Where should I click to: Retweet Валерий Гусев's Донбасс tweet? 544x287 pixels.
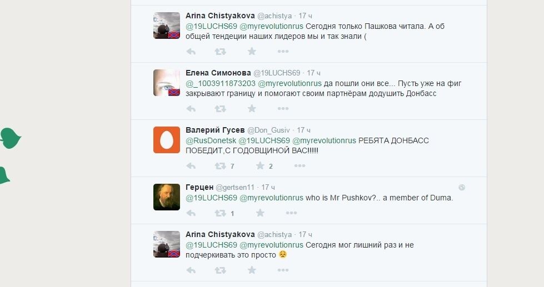220,166
